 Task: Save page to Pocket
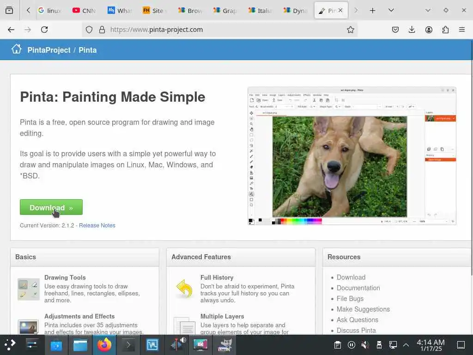pos(395,30)
